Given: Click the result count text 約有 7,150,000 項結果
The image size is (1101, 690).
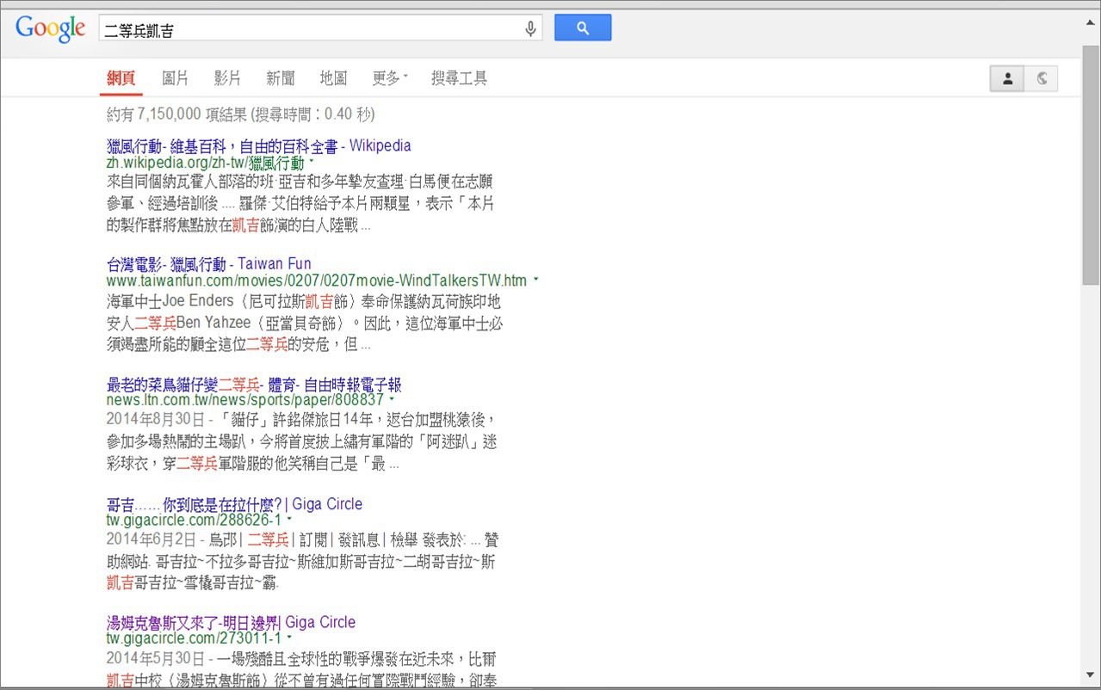Looking at the screenshot, I should 176,114.
